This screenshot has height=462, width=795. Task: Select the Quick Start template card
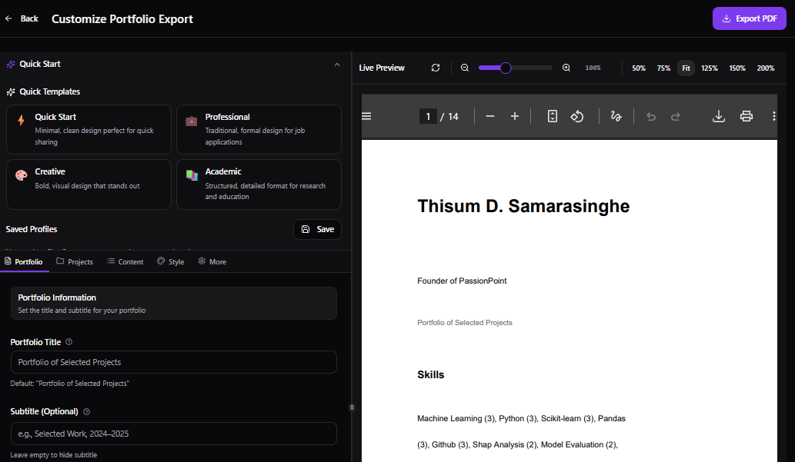coord(89,129)
